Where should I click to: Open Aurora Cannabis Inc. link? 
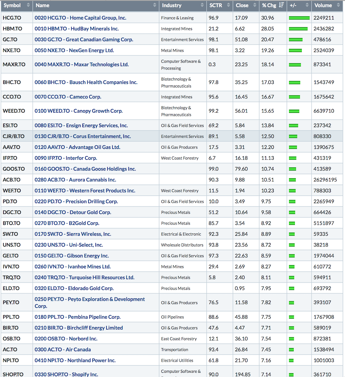[76, 180]
